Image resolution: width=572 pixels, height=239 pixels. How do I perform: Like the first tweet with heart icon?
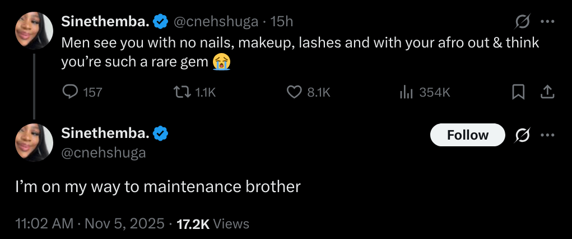click(294, 92)
